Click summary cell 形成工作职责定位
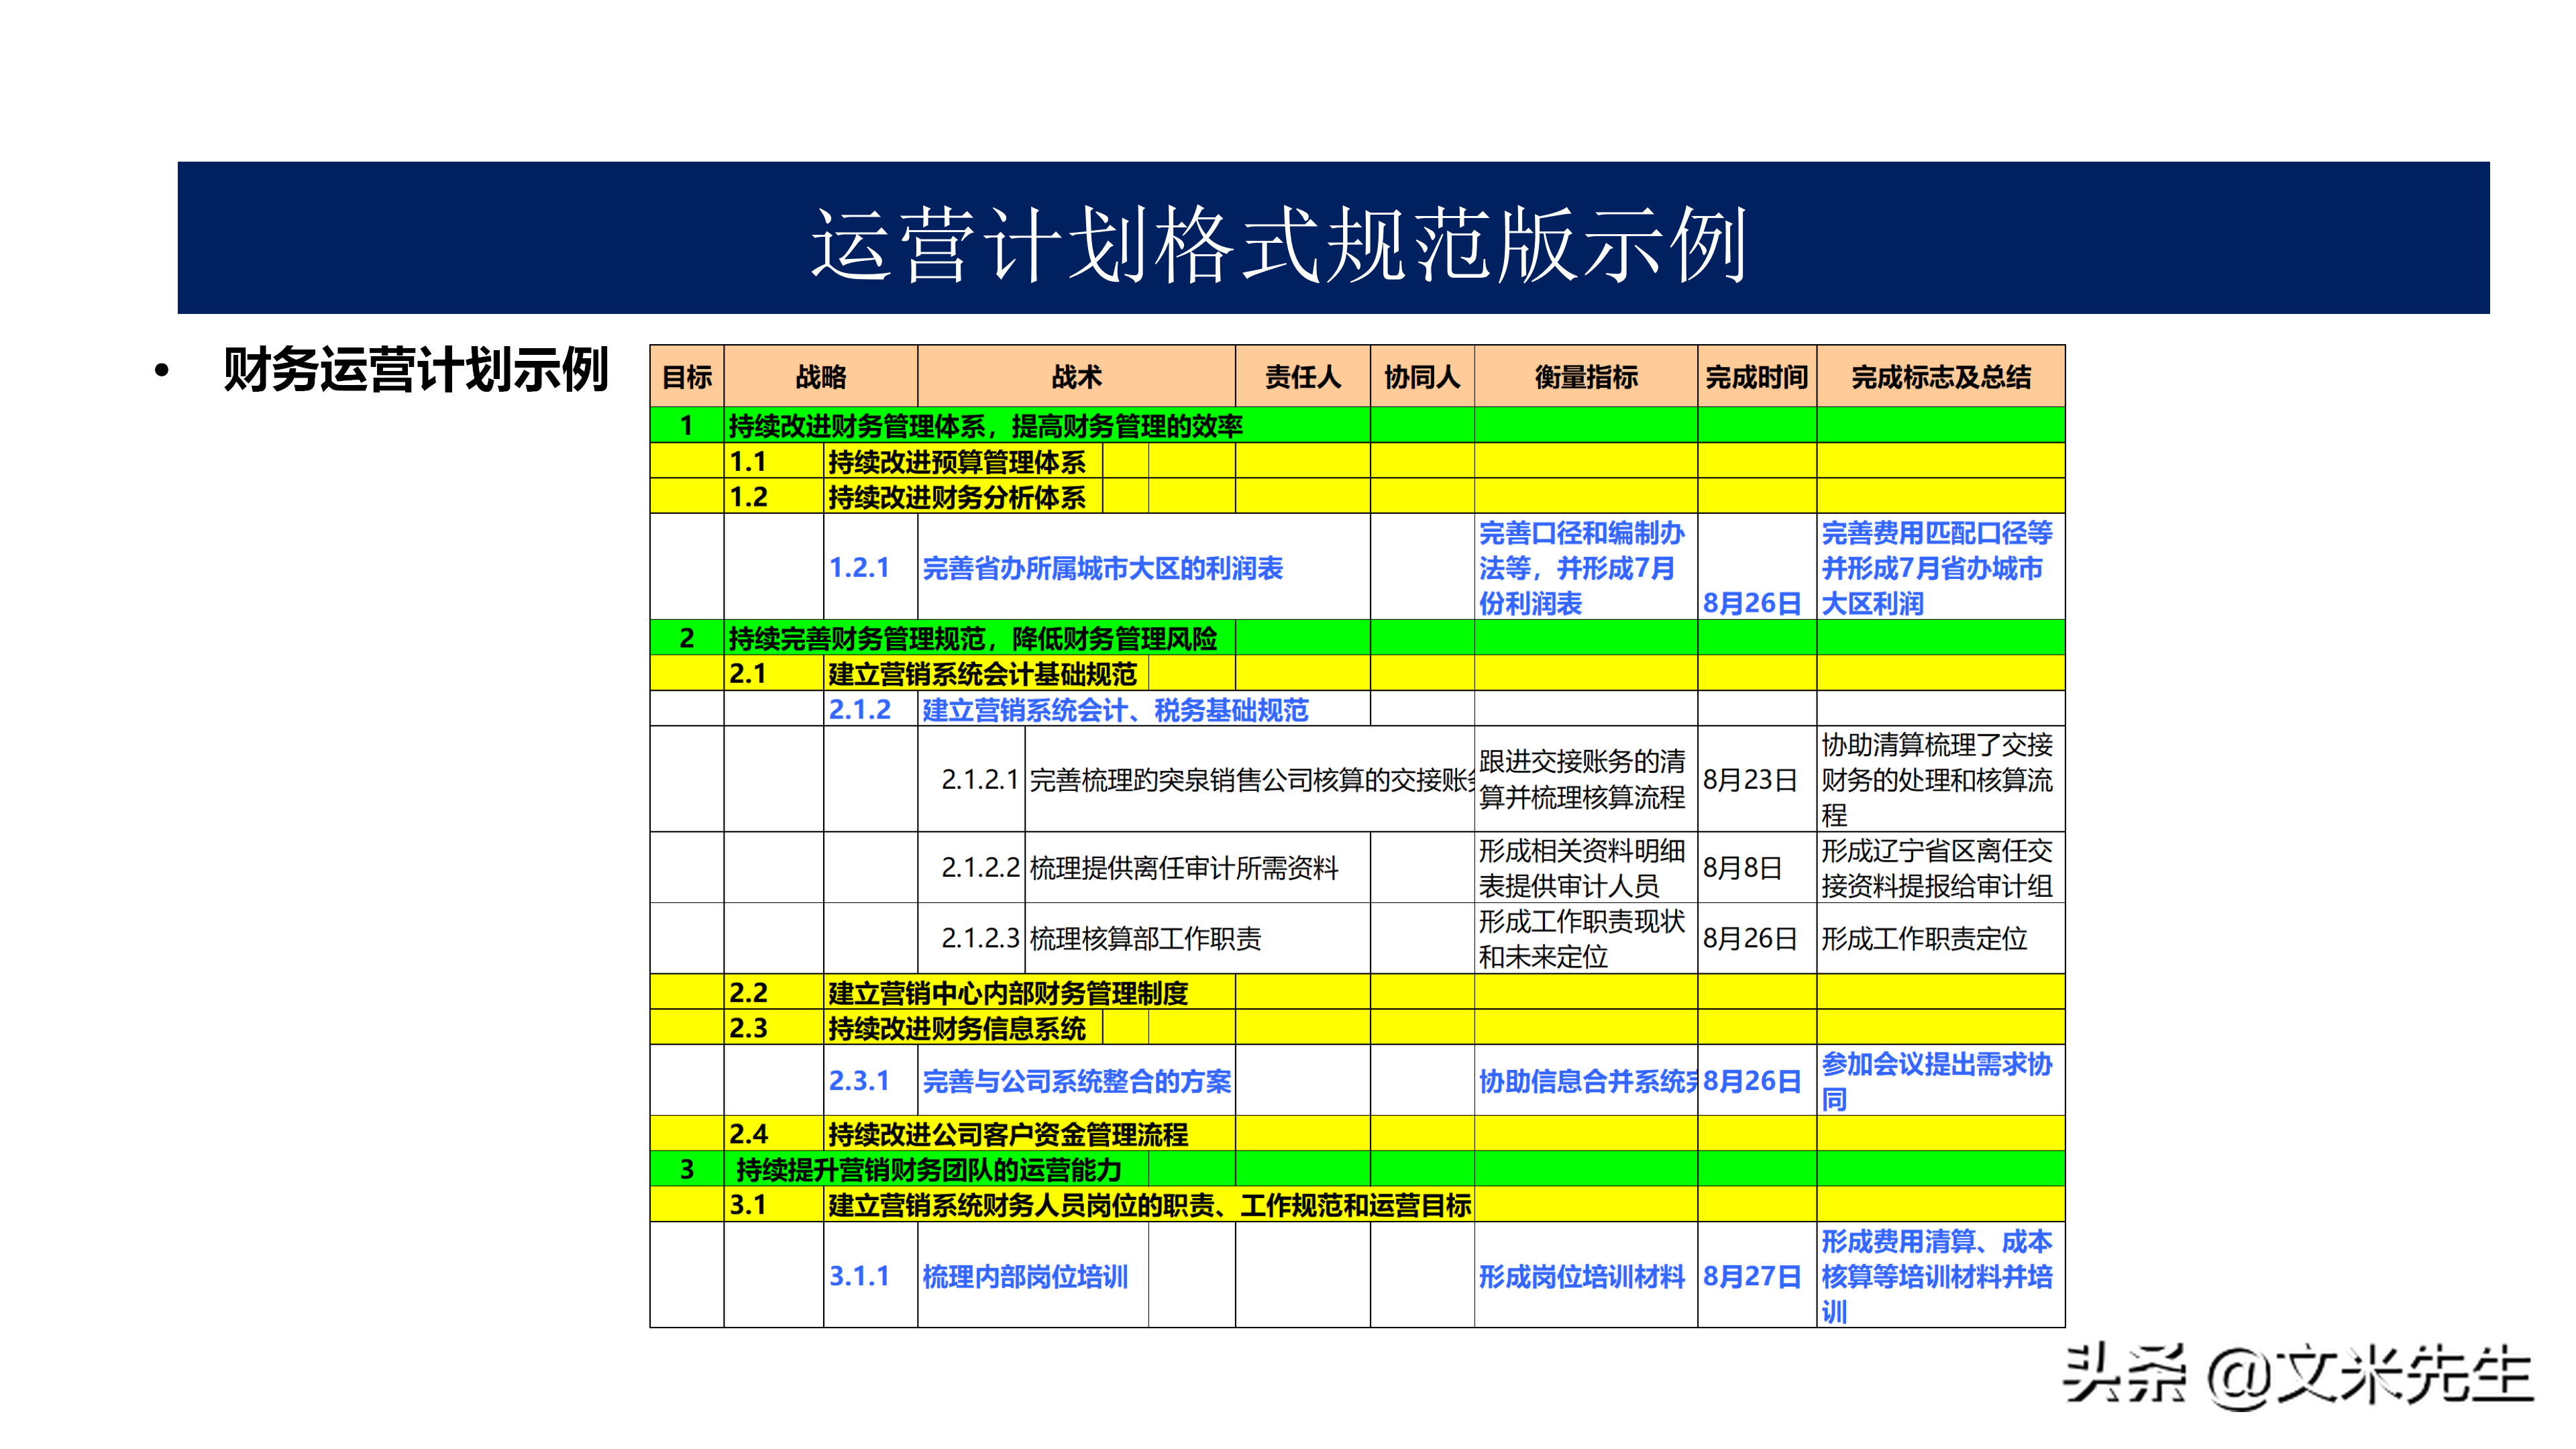Screen dimensions: 2576x1449 coord(1940,939)
